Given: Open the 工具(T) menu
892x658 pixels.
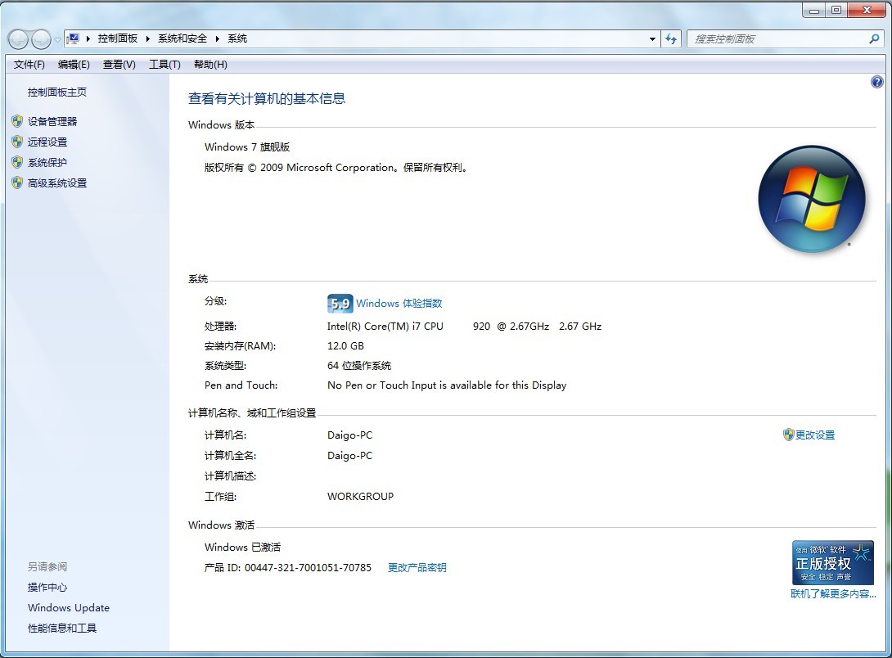Looking at the screenshot, I should (x=164, y=65).
